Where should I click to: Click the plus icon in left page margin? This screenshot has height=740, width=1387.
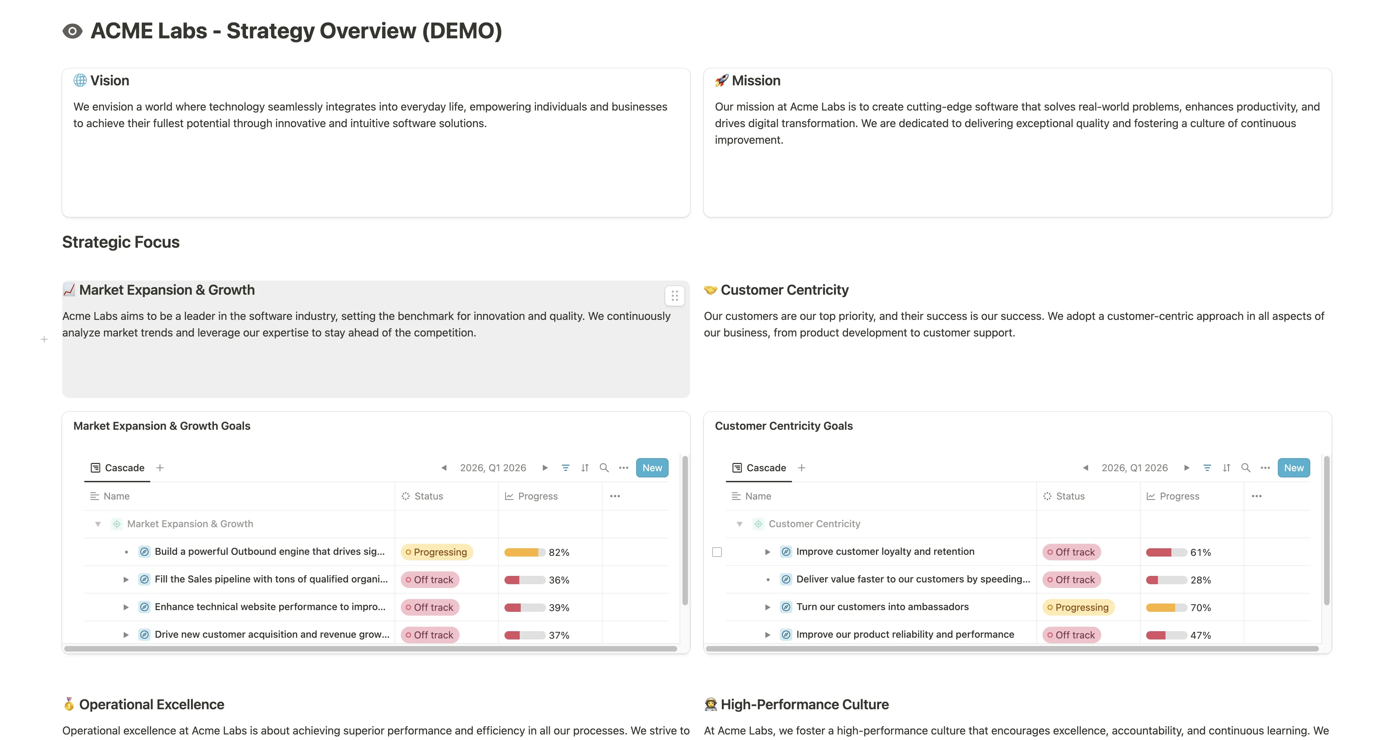coord(44,339)
